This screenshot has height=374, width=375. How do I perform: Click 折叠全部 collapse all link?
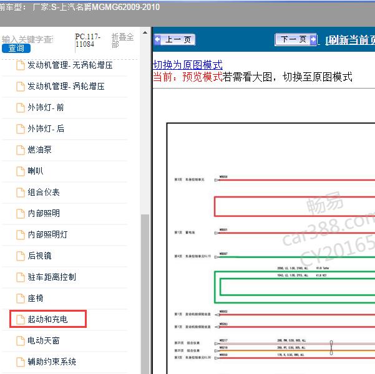coord(122,41)
